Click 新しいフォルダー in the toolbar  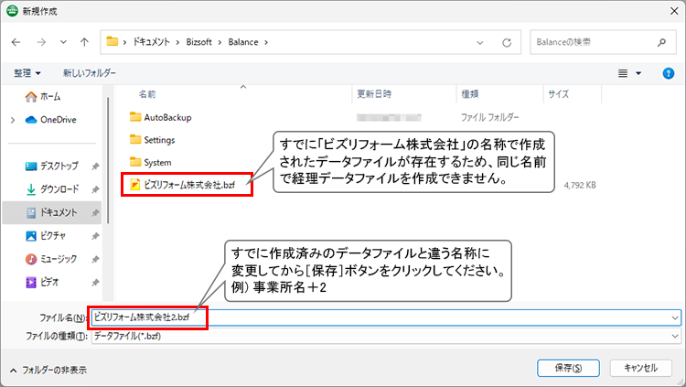(x=90, y=73)
